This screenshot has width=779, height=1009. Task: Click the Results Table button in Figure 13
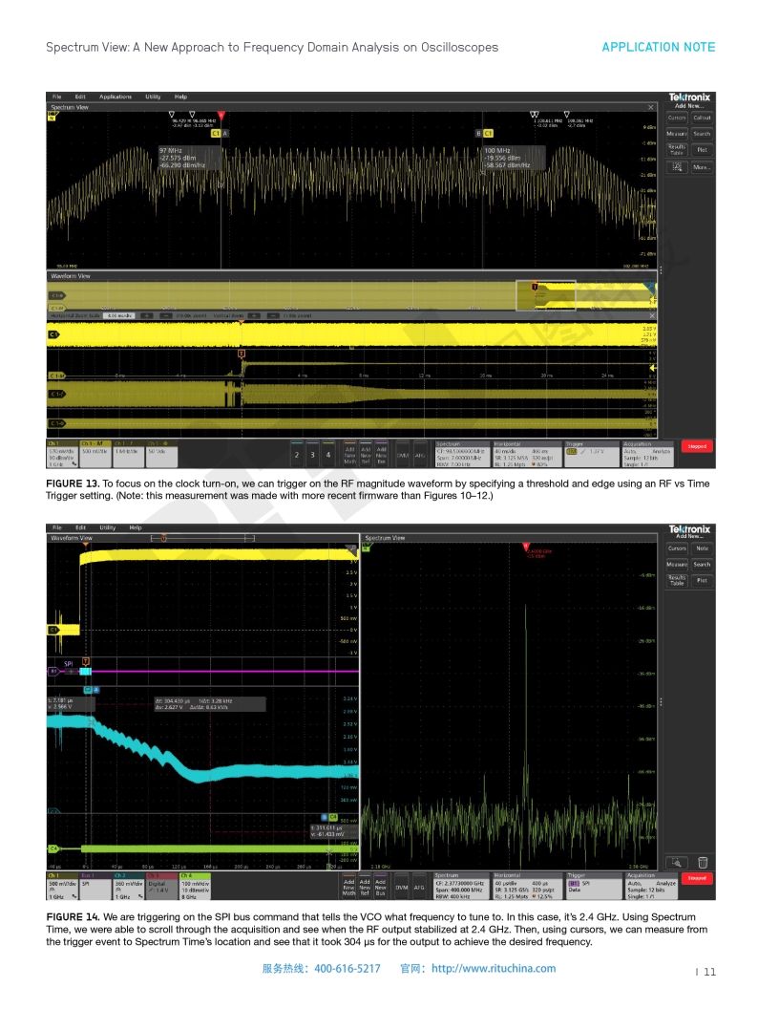[x=677, y=150]
